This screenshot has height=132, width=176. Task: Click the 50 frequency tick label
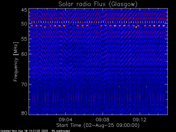click(24, 24)
